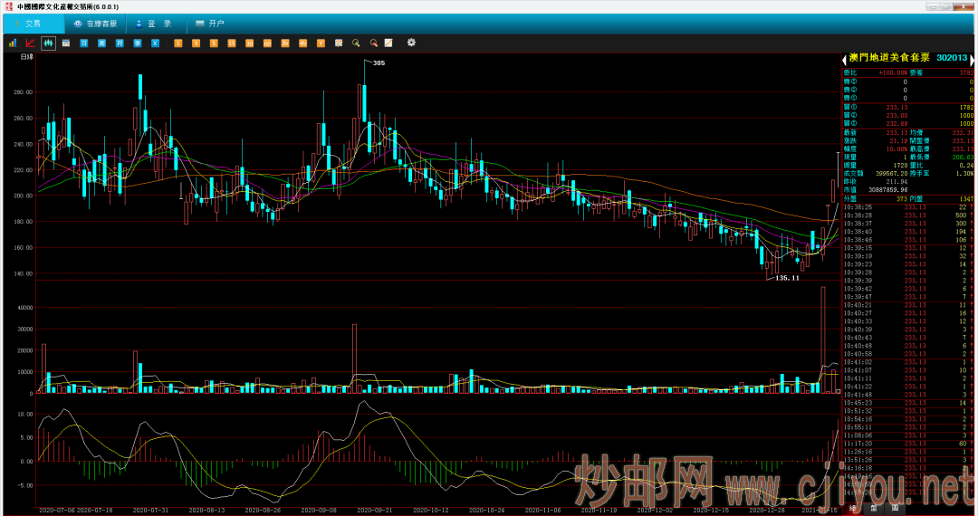
Task: Click the 280.00 price axis label
Action: (x=23, y=92)
